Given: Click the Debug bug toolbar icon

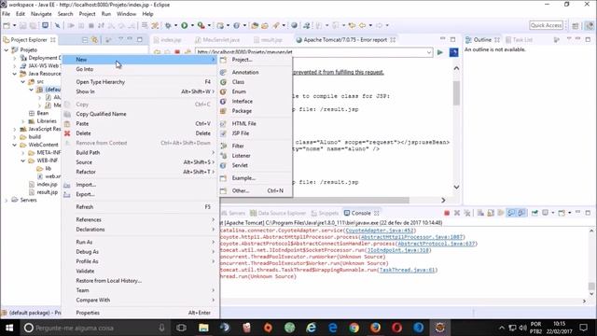Looking at the screenshot, I should (x=168, y=25).
